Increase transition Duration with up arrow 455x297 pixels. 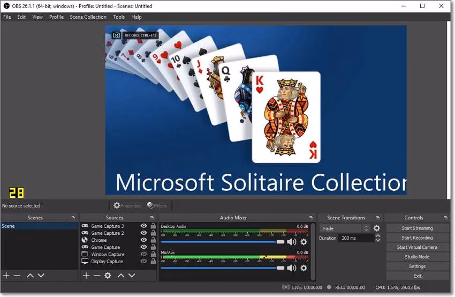pos(378,236)
